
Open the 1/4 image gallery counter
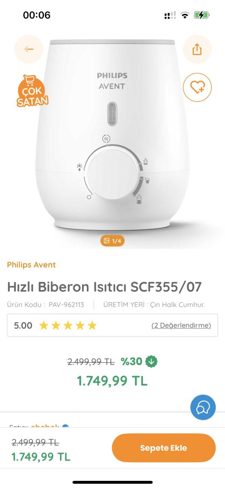coord(112,241)
